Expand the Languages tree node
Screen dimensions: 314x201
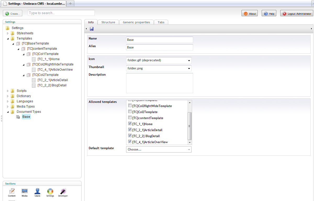[8, 101]
